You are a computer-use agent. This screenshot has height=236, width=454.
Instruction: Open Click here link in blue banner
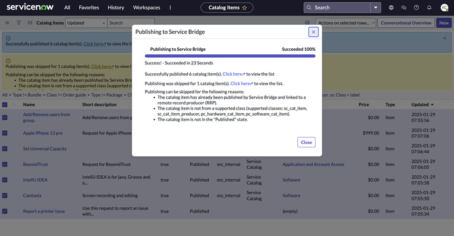coord(95,44)
